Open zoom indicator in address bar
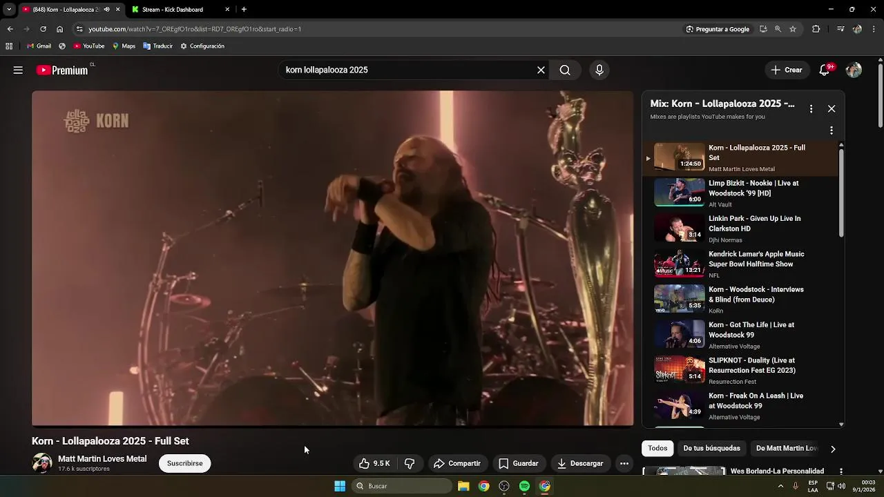The image size is (884, 497). [778, 29]
